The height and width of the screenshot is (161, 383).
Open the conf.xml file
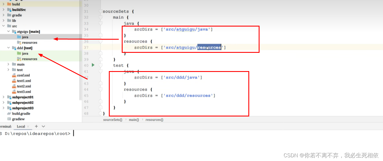(x=23, y=75)
